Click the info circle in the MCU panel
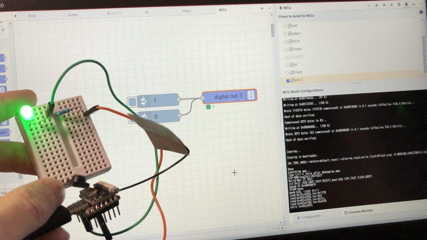 tap(421, 12)
